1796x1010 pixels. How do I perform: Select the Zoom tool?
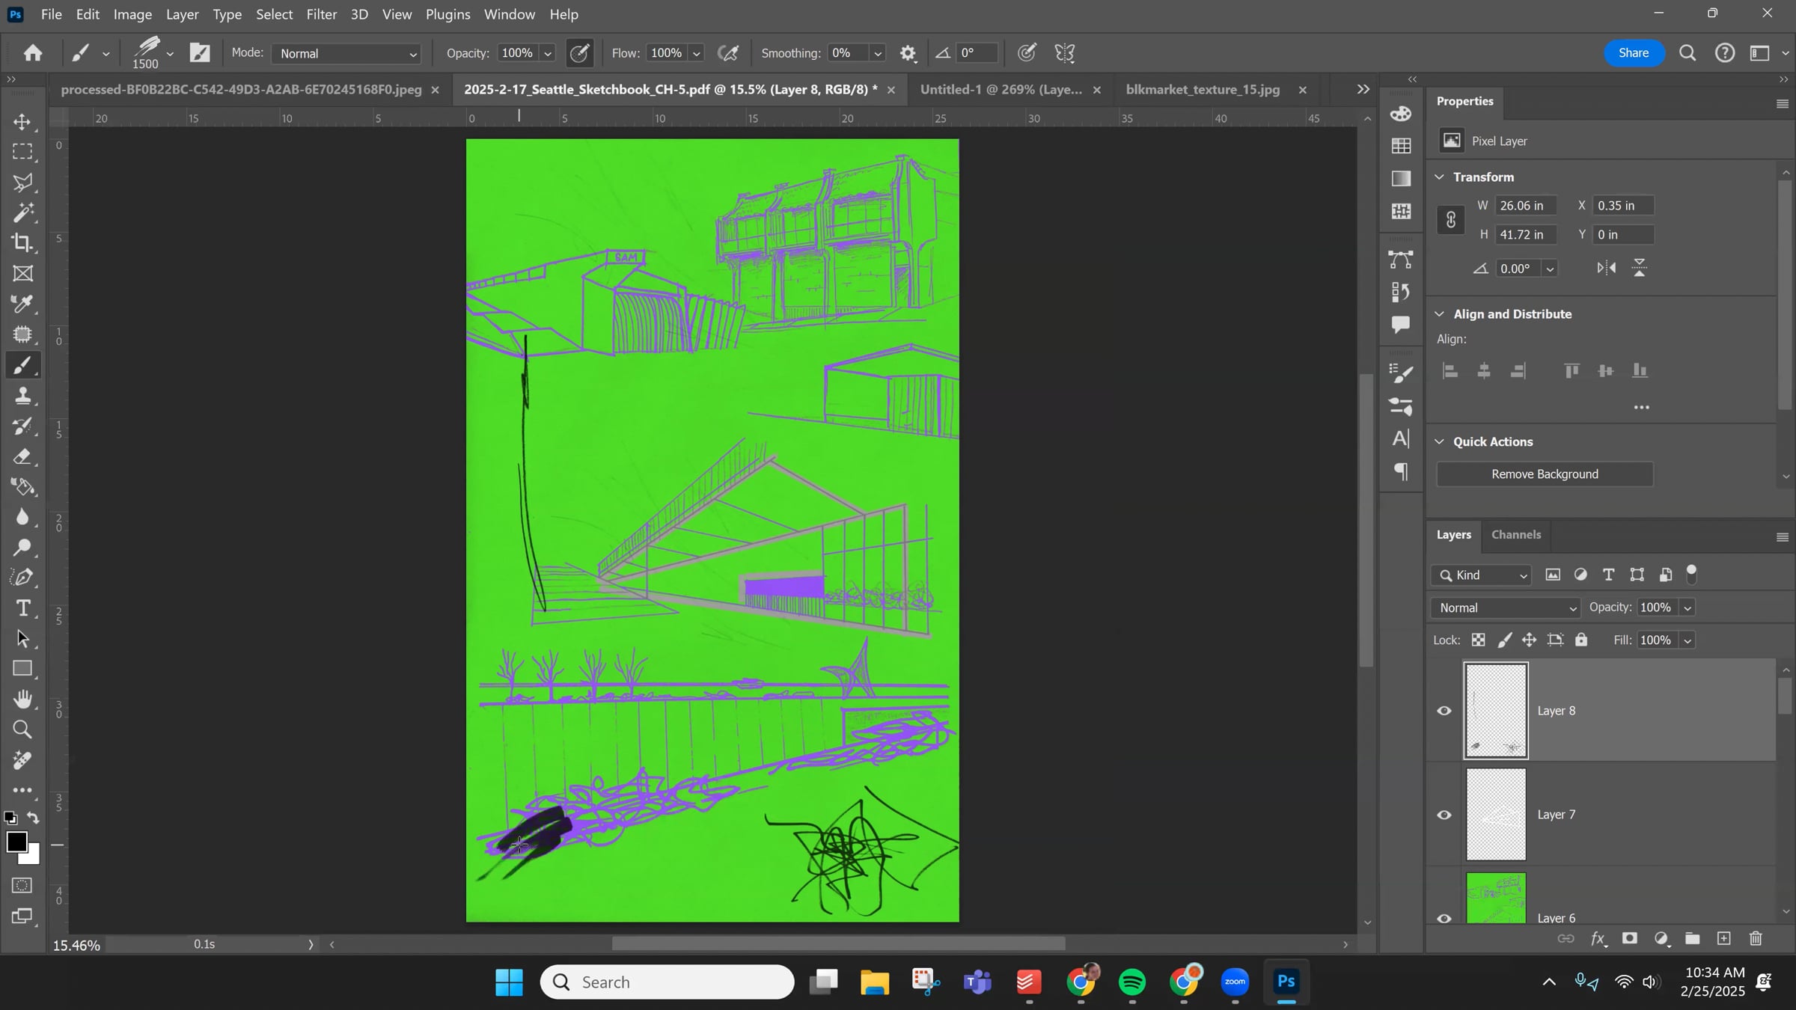point(22,730)
